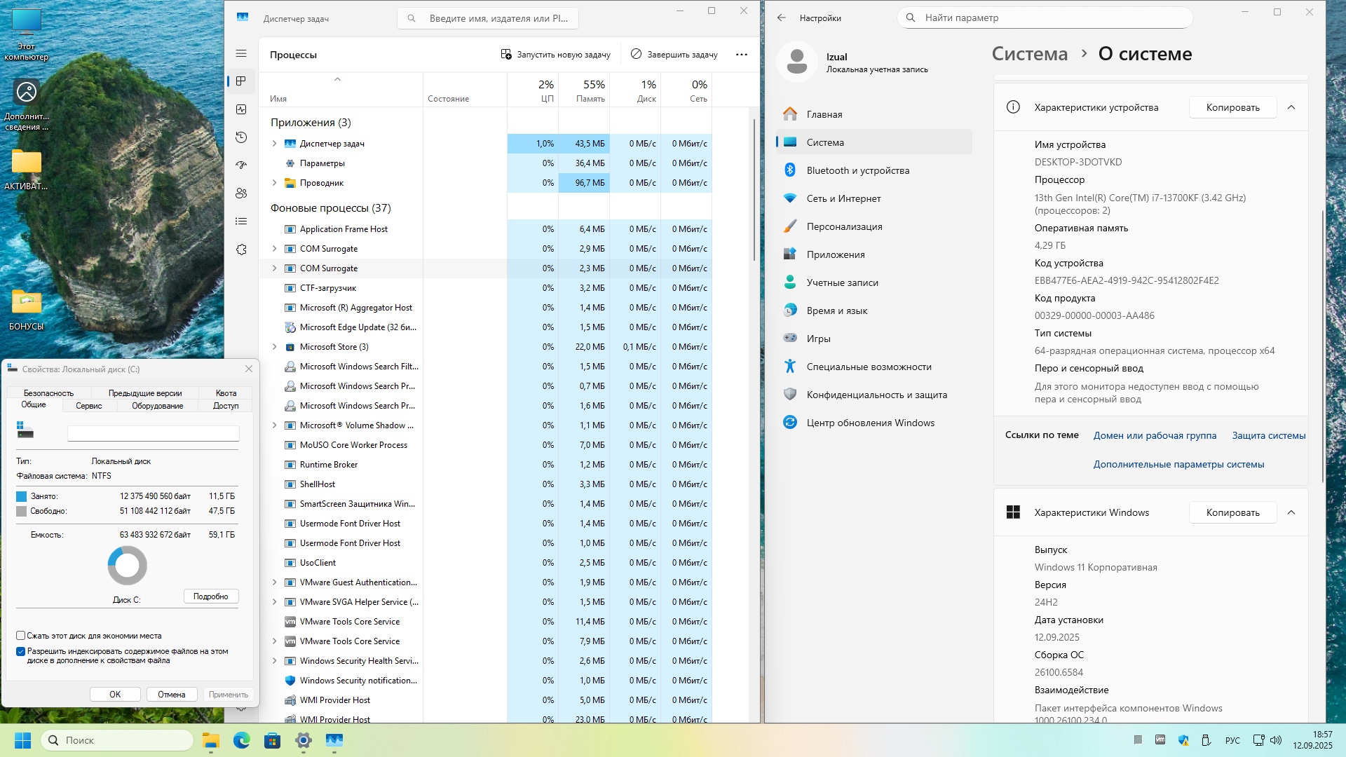Image resolution: width=1346 pixels, height=757 pixels.
Task: Open 'Дополнит... сведения' desktop icon
Action: [x=27, y=104]
